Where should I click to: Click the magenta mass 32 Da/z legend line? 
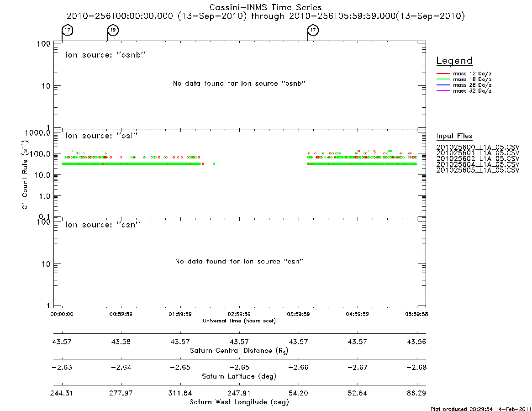click(x=443, y=91)
